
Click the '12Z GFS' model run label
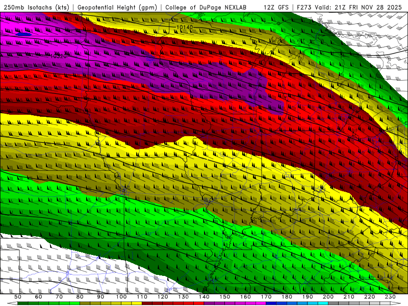click(276, 7)
